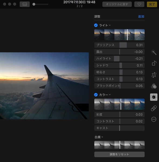159x162 pixels.
Task: Collapse the ライト options chevron
Action: [x=110, y=25]
